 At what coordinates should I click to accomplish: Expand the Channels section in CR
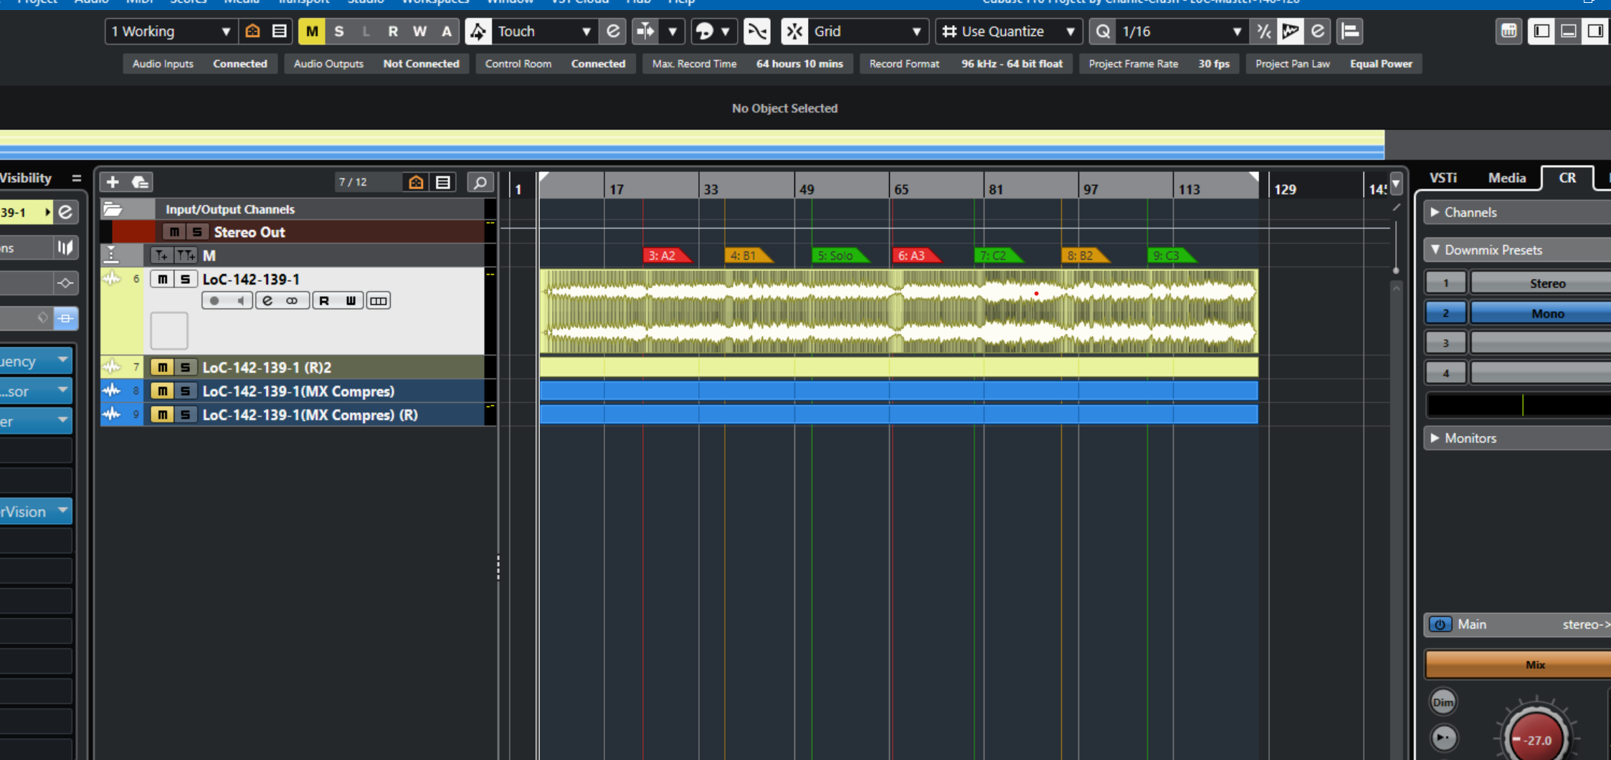(1435, 212)
